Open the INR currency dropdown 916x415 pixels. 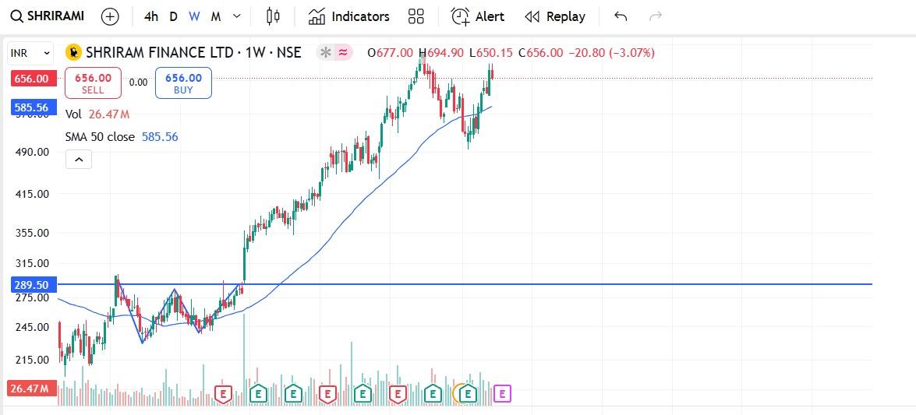coord(30,53)
